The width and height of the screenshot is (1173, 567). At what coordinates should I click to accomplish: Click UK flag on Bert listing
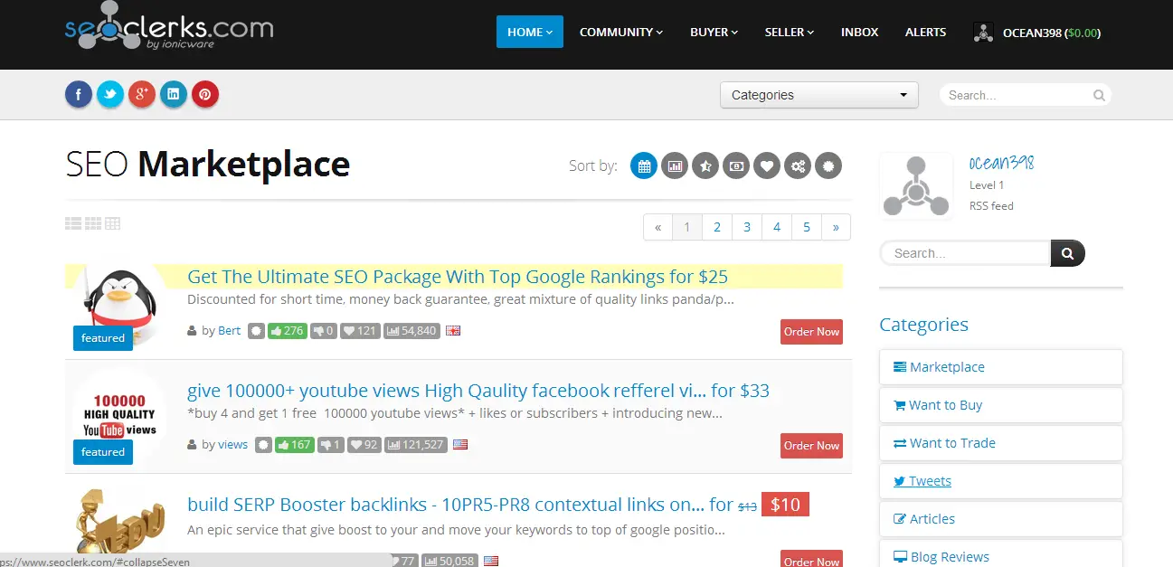pyautogui.click(x=454, y=331)
